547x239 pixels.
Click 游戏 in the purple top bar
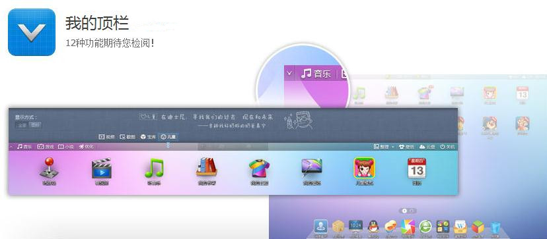point(46,147)
